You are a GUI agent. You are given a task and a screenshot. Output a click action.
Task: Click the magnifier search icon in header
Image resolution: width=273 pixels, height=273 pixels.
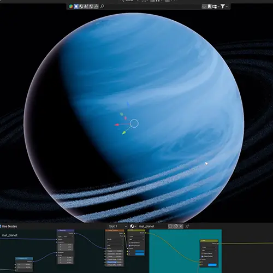(x=102, y=7)
